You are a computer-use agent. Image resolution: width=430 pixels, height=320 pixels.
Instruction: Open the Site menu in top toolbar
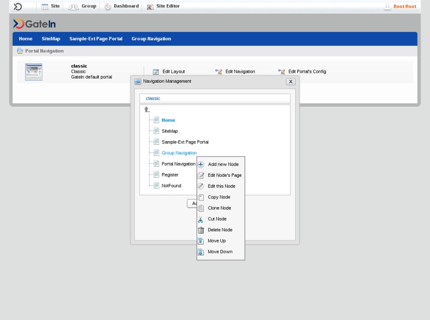[51, 6]
